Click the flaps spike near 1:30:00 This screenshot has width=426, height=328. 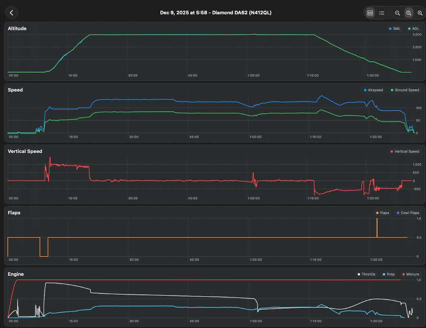click(377, 227)
